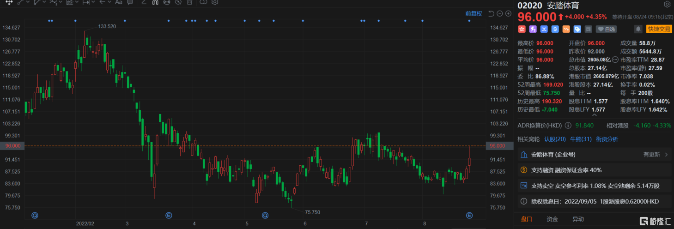Click the blue dollar sign badge
The width and height of the screenshot is (674, 229).
tap(555, 29)
